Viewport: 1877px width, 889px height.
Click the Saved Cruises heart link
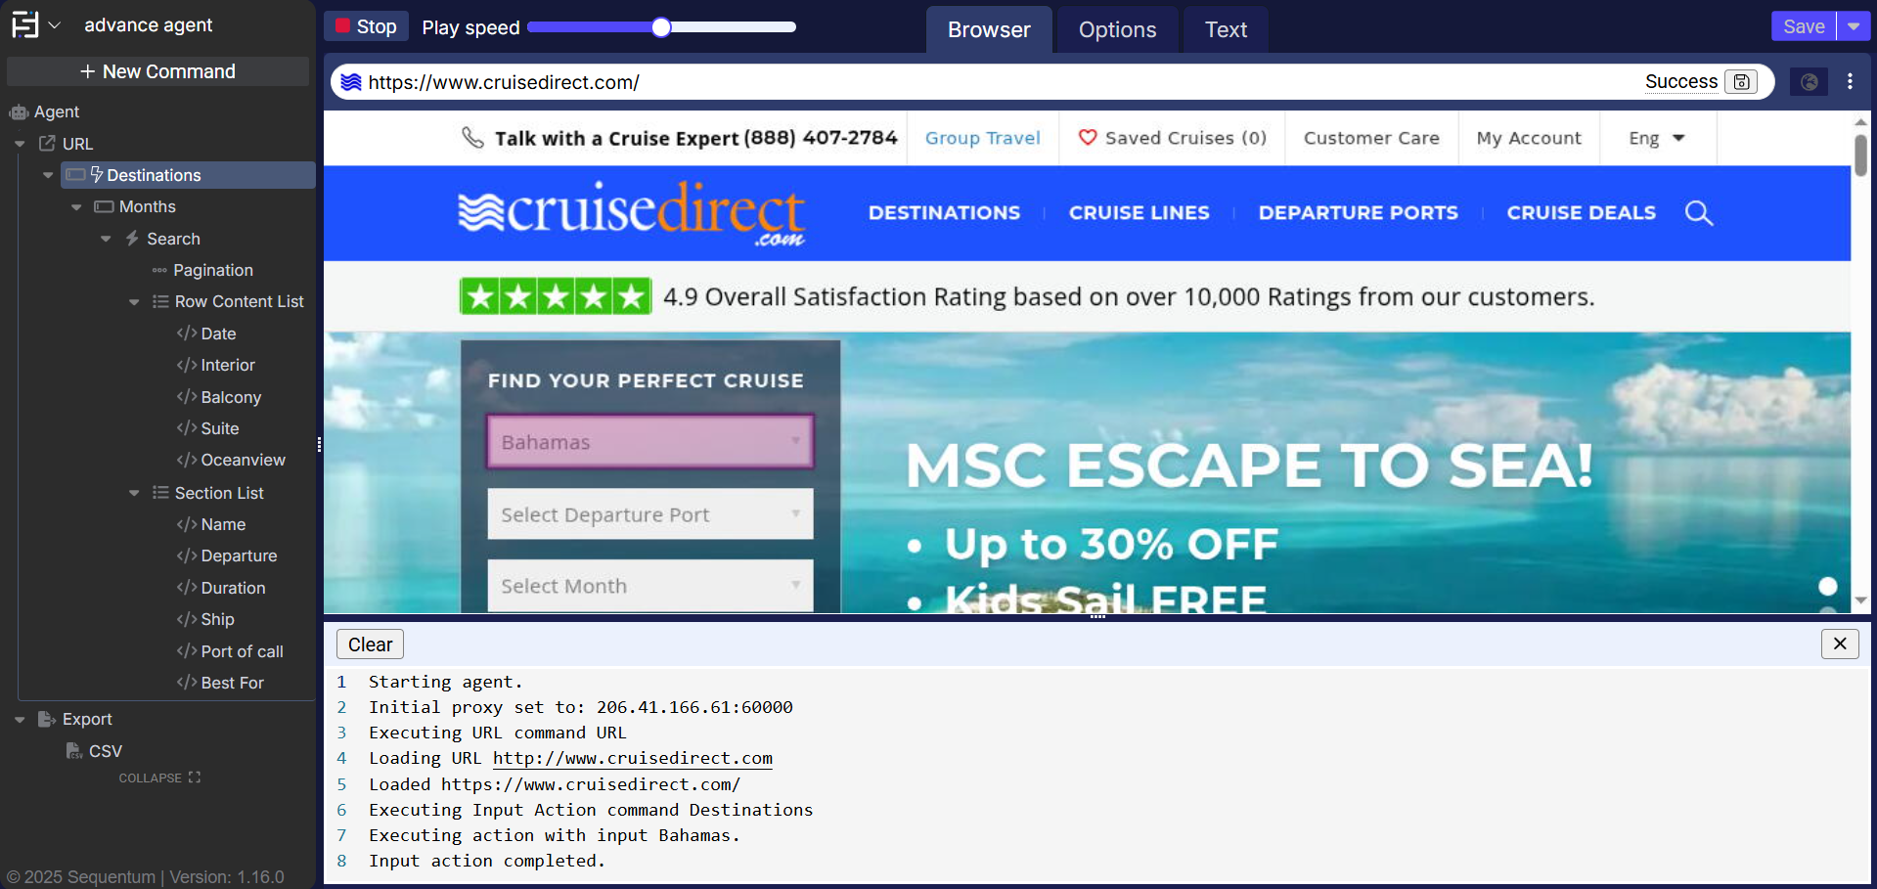(x=1172, y=138)
